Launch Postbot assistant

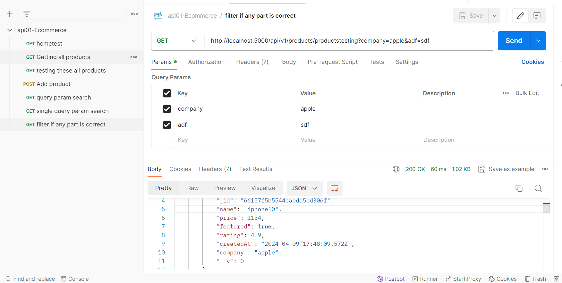pos(391,279)
